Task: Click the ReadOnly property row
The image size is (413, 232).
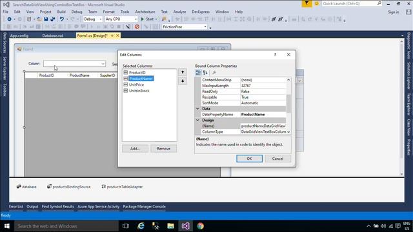Action: tap(244, 92)
